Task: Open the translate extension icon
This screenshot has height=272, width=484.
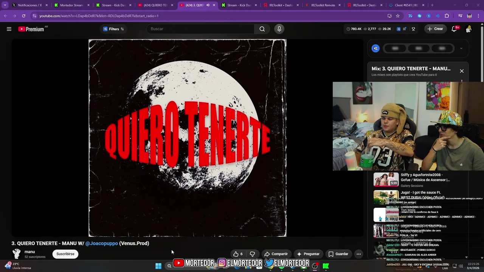Action: click(410, 16)
